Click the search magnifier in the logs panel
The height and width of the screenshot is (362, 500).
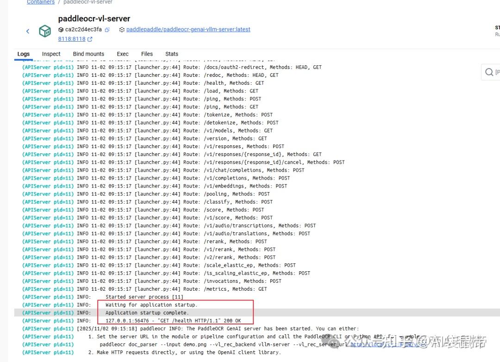tap(490, 72)
